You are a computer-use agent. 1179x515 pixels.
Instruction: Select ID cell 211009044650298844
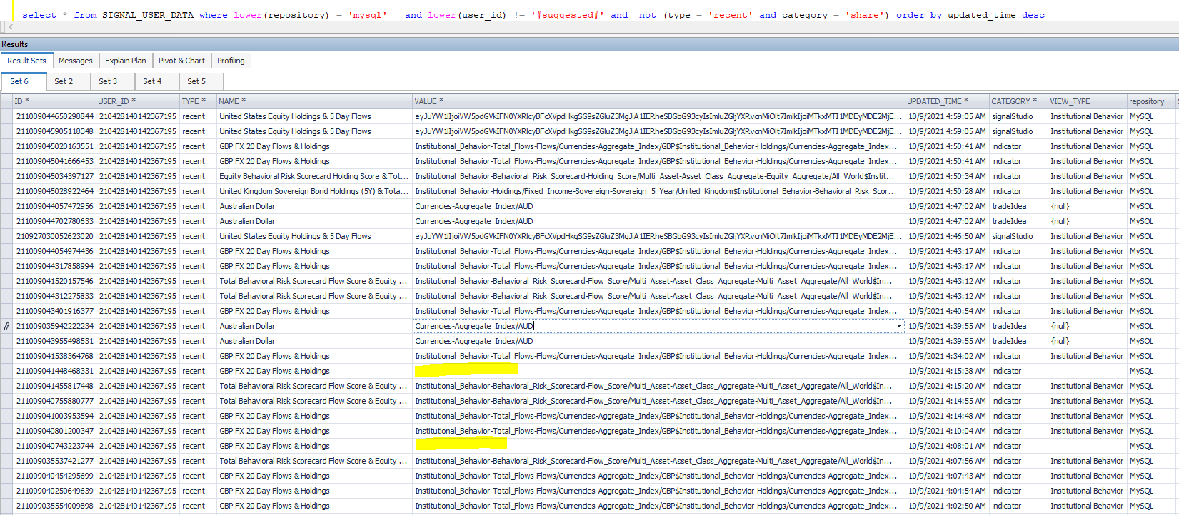[x=55, y=116]
